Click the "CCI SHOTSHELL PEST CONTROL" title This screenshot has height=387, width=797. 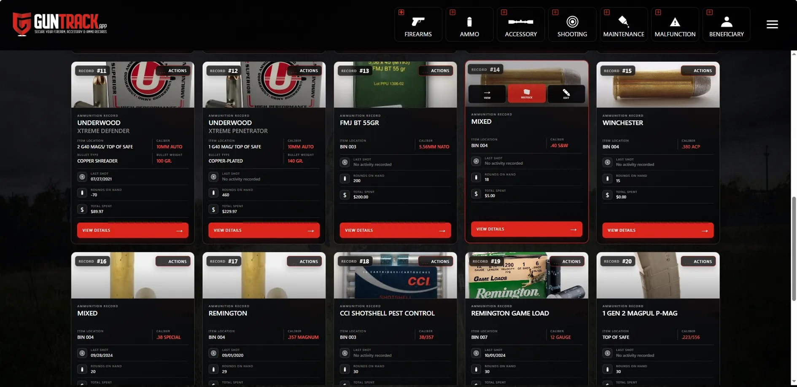point(387,314)
